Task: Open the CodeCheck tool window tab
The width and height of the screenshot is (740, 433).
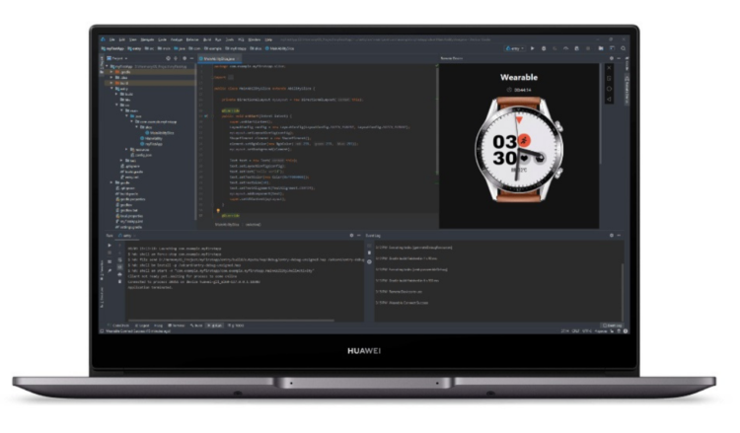Action: click(x=119, y=325)
